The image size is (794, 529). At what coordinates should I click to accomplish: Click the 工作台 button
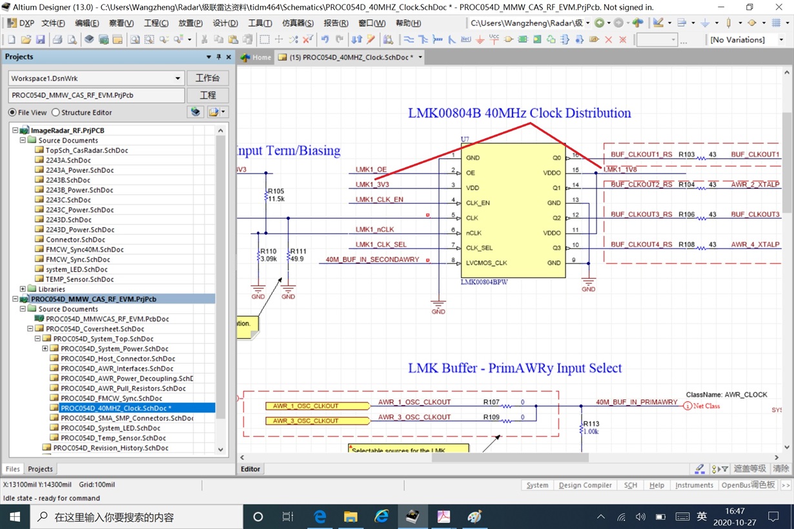(x=208, y=78)
